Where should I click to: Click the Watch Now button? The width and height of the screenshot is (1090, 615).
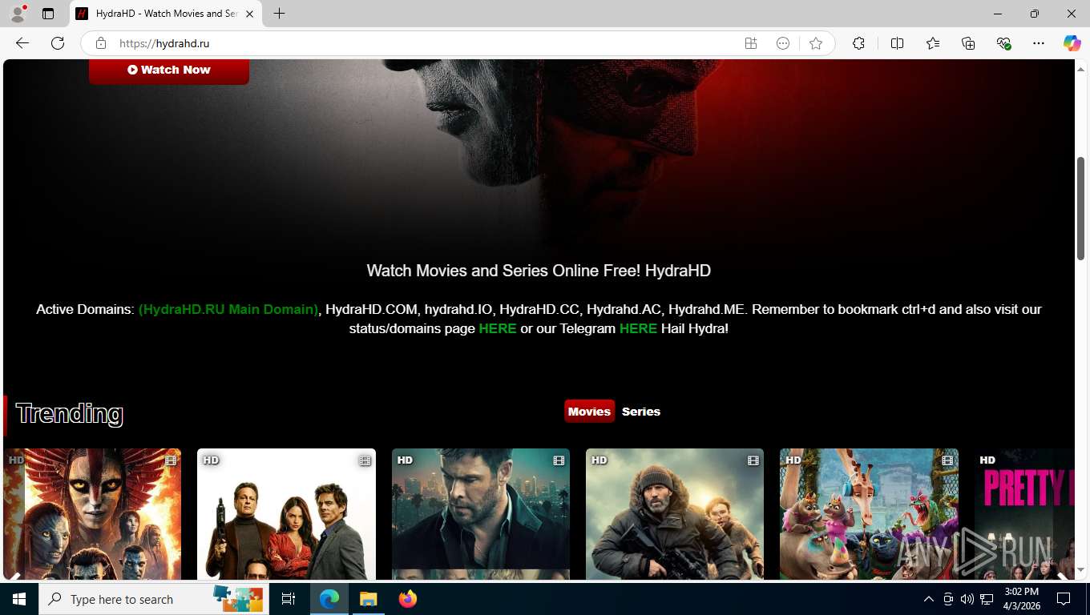[x=169, y=70]
